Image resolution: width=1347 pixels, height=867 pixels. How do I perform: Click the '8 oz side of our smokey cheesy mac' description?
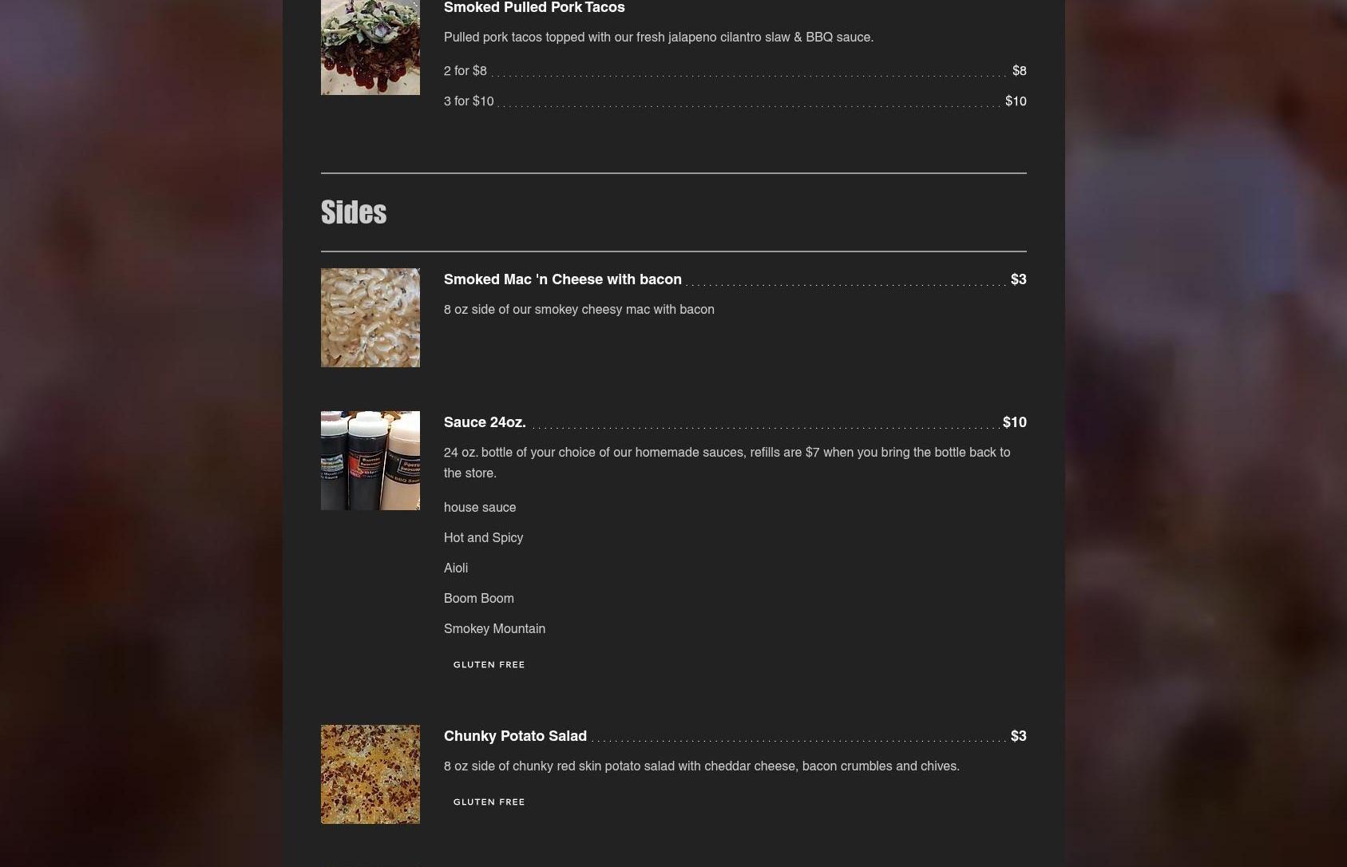click(x=579, y=310)
